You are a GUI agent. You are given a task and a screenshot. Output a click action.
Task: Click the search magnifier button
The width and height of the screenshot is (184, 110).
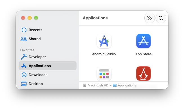tap(161, 18)
